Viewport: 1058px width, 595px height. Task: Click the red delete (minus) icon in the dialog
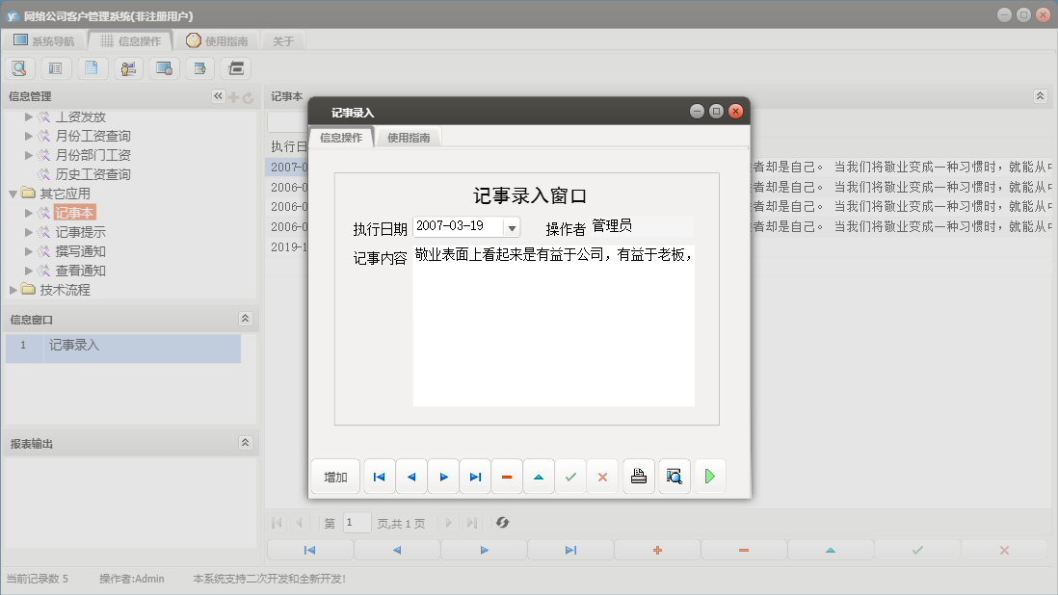point(506,476)
